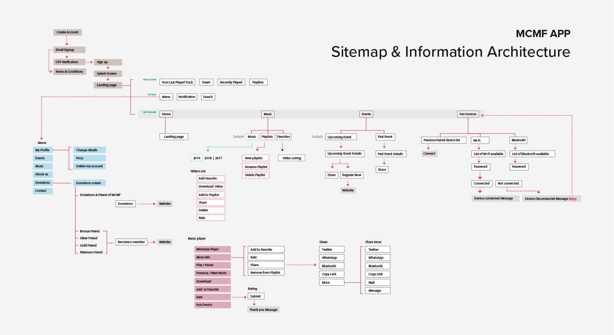Select the Minimize Player box
The image size is (614, 335).
pyautogui.click(x=212, y=249)
